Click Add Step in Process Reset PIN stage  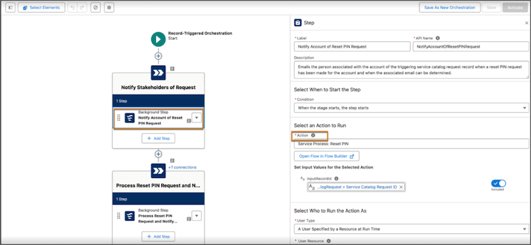(158, 236)
